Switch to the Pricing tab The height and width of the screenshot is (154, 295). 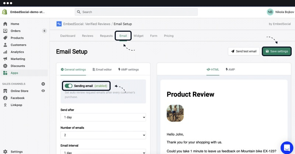click(169, 36)
